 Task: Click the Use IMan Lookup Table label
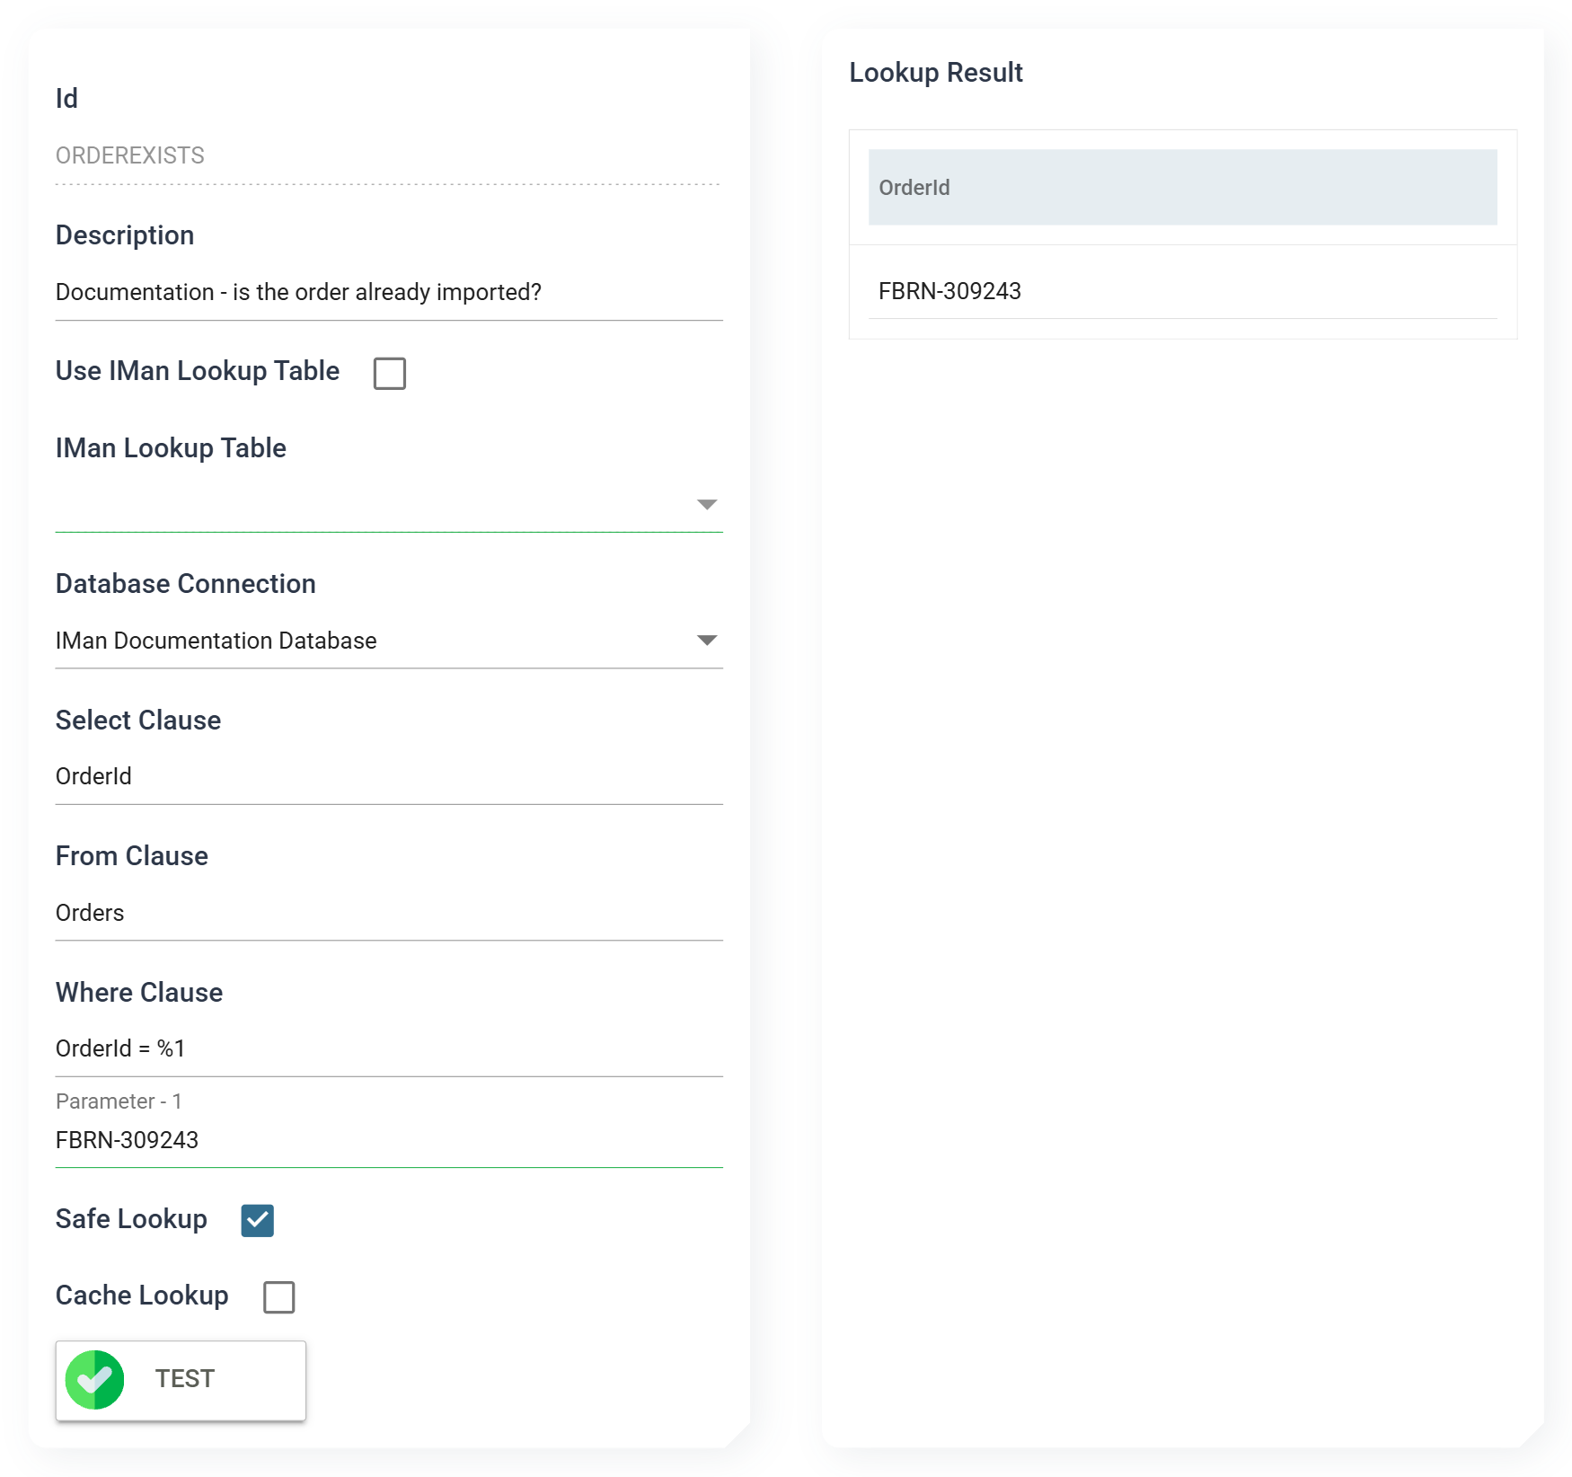198,371
